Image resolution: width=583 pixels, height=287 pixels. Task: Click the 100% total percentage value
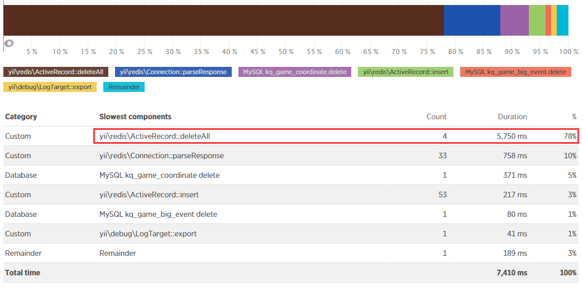568,273
